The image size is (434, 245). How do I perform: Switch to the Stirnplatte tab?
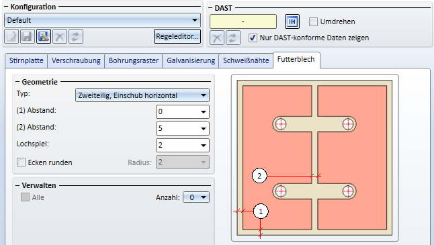point(26,60)
